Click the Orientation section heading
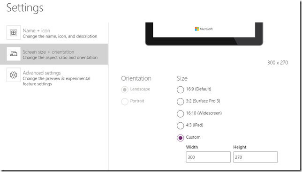Screen dimensions: 302x172 click(136, 78)
